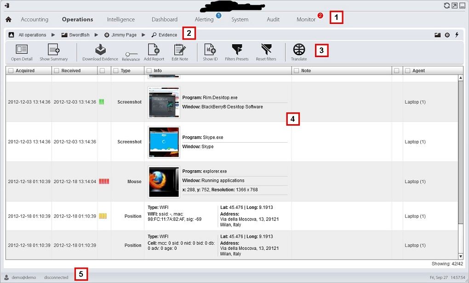
Task: Open the BlackBerry Desktop Software screenshot thumbnail
Action: tap(164, 103)
